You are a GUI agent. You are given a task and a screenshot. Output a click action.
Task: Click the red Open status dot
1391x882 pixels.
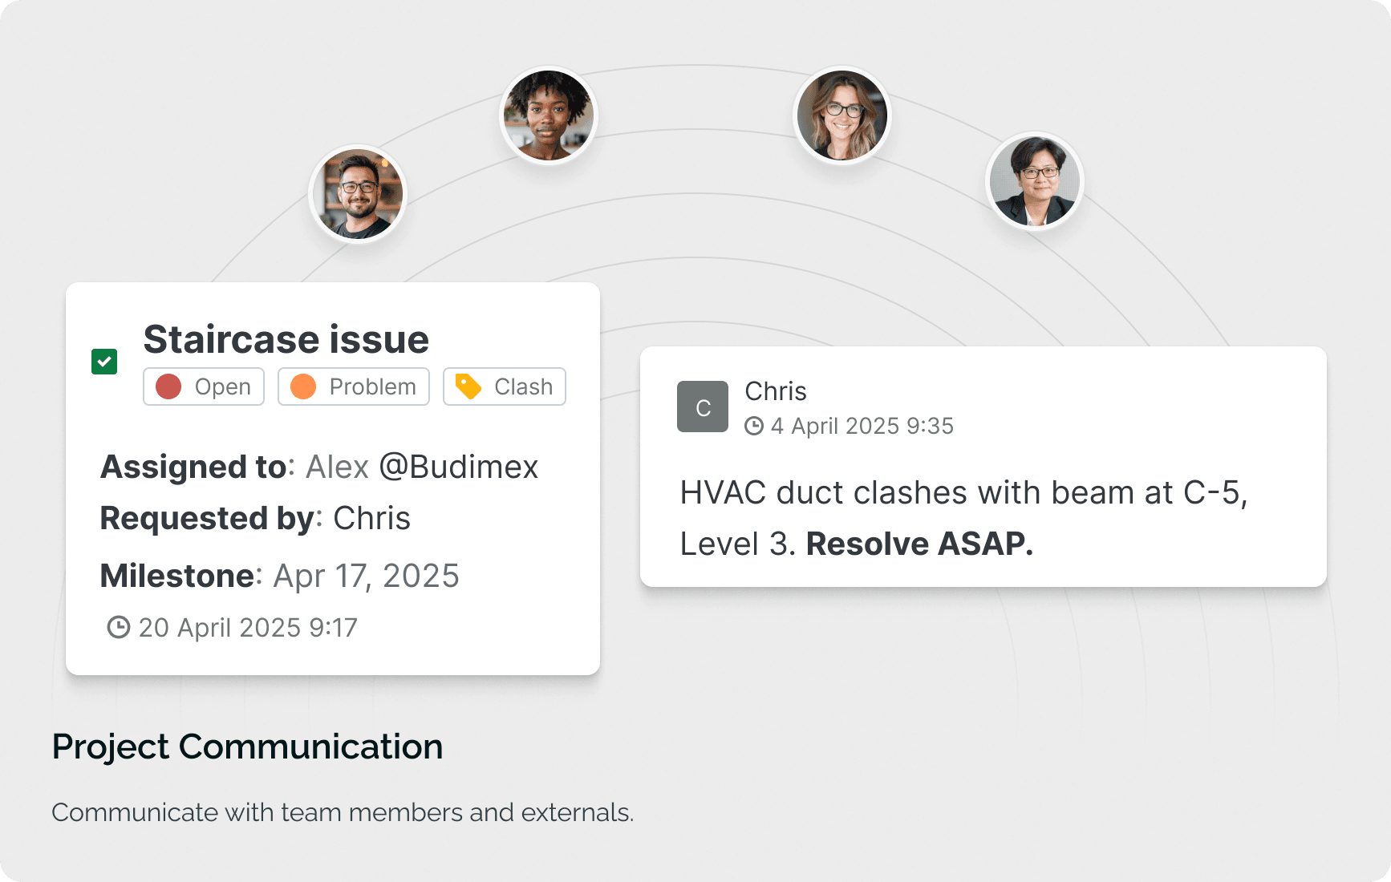168,386
